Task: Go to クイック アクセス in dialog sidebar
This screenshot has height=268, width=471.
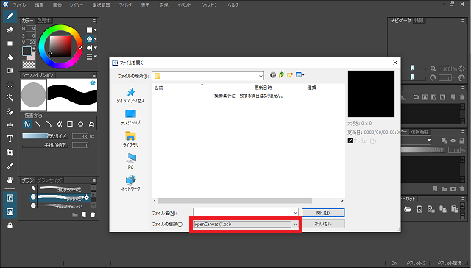Action: 131,96
